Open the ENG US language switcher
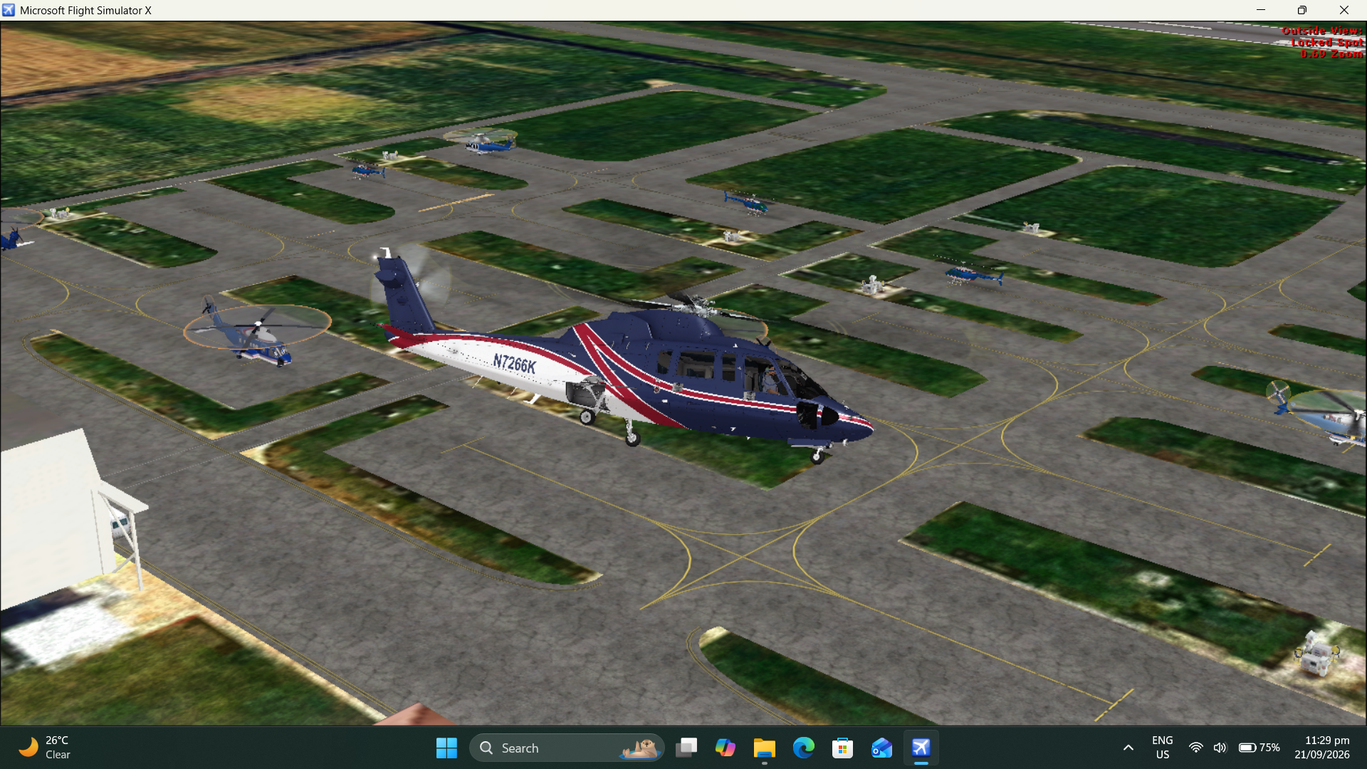Screen dimensions: 1367x769 tap(1163, 748)
